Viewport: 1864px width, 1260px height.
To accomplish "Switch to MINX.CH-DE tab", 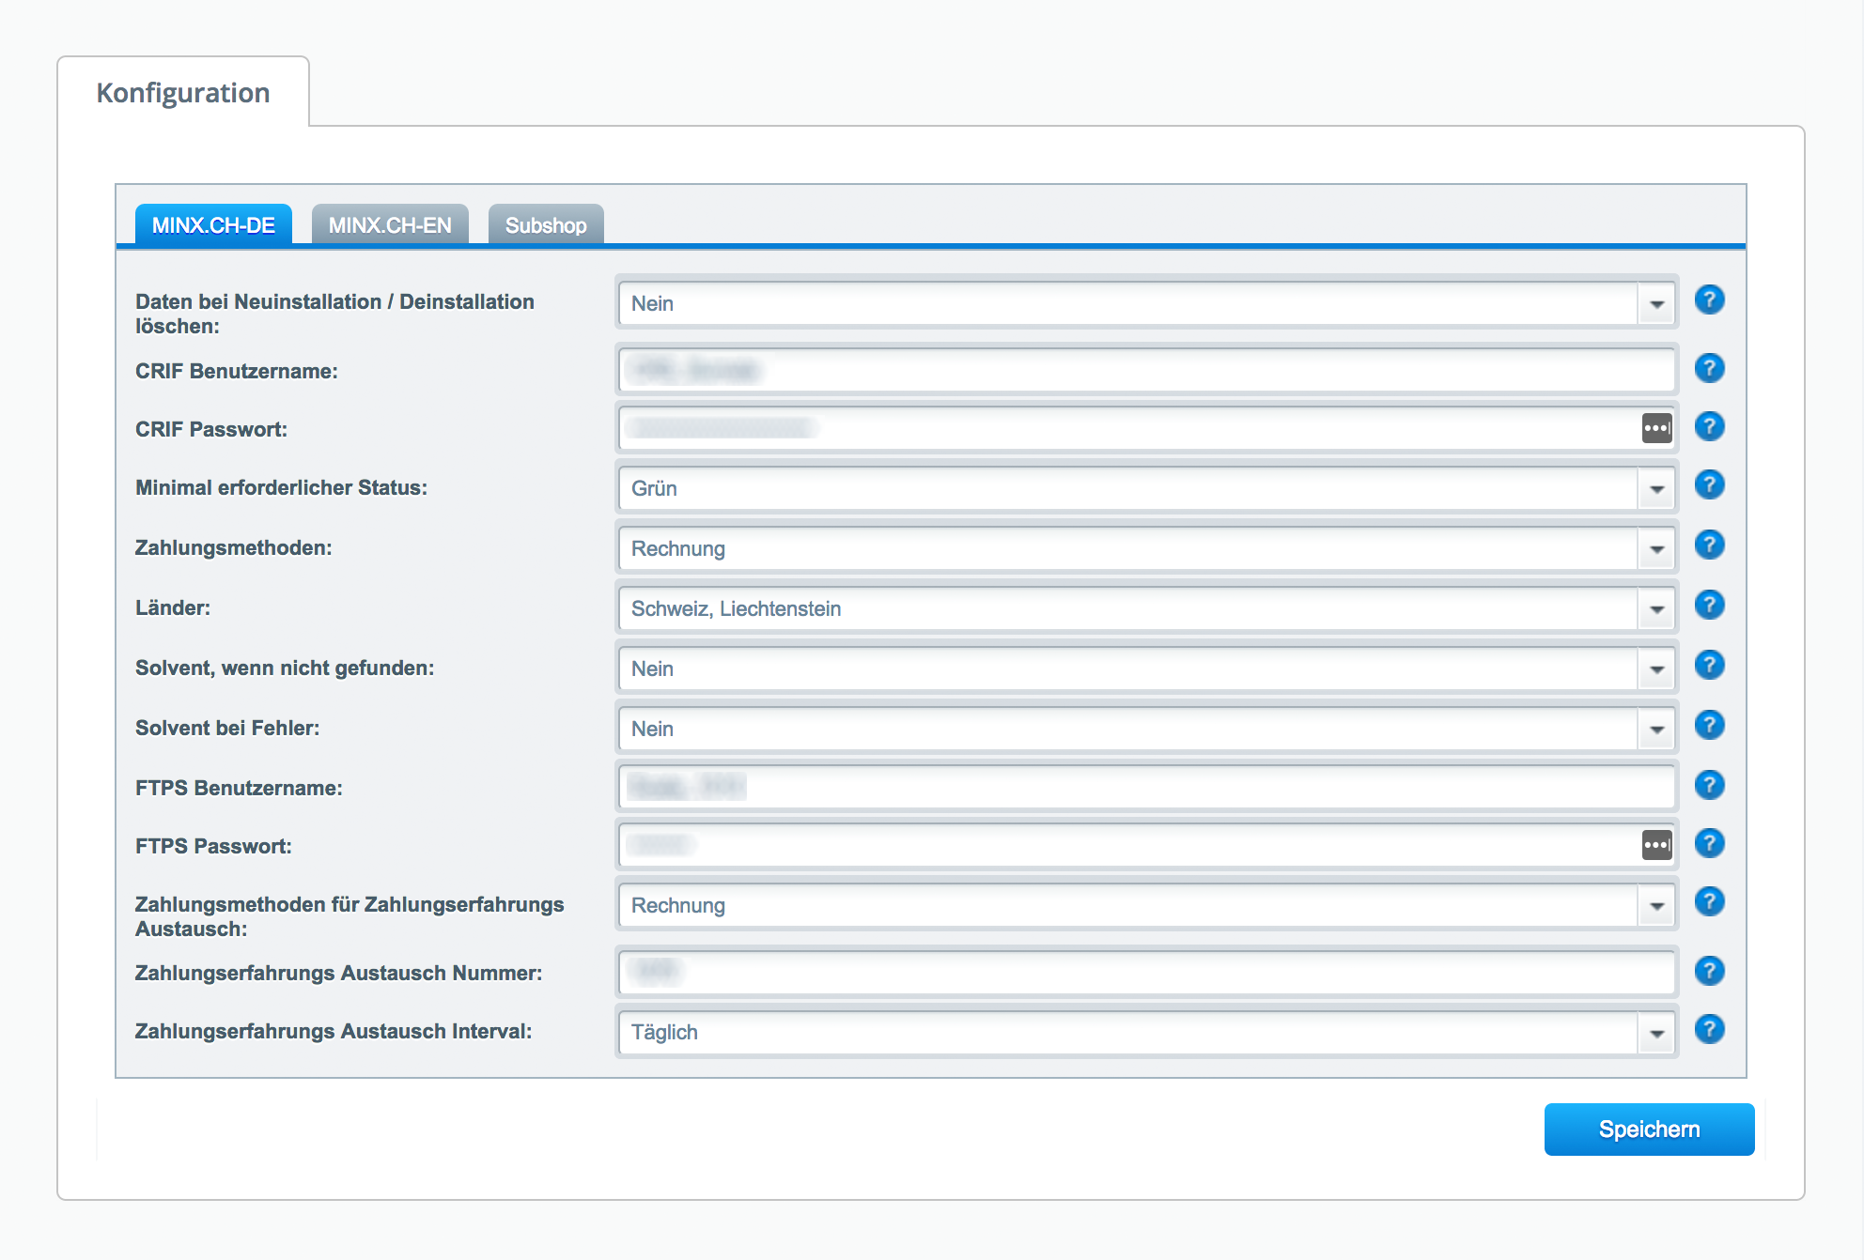I will (213, 225).
